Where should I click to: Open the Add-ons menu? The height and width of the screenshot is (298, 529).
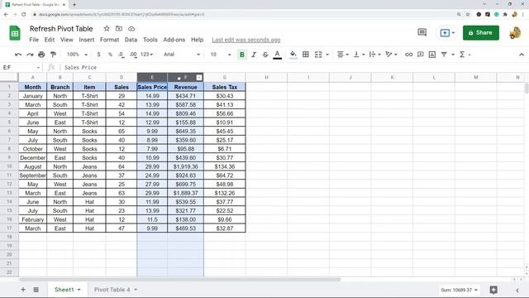(174, 40)
